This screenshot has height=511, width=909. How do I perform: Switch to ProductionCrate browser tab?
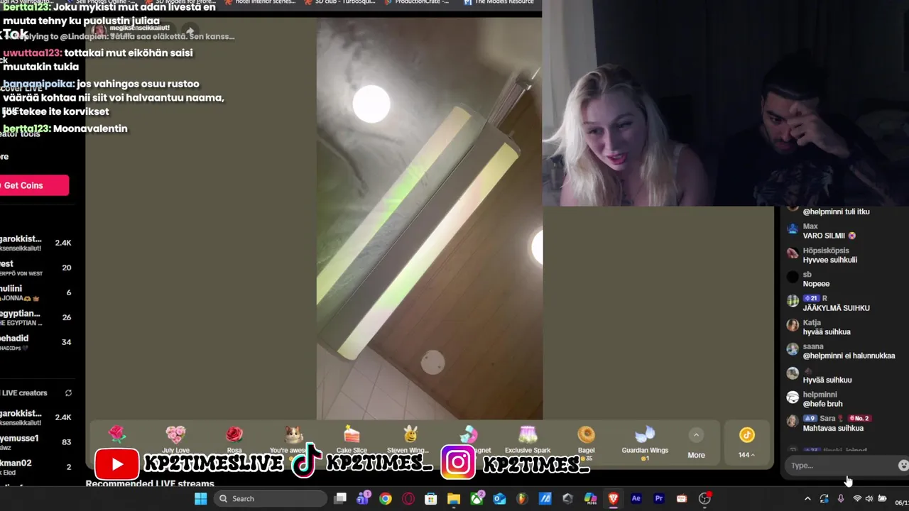tap(415, 3)
